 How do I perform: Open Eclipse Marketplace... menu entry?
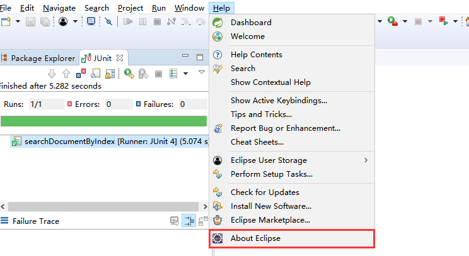pyautogui.click(x=292, y=220)
